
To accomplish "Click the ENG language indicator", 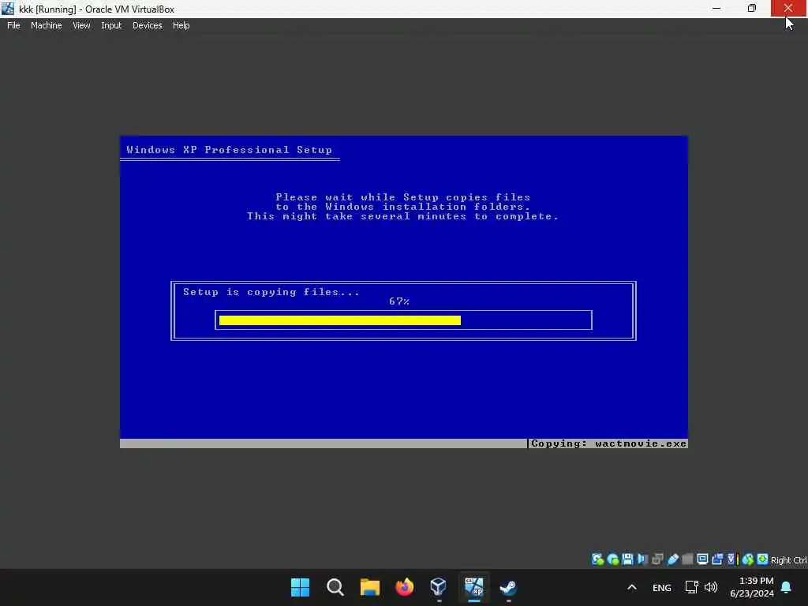I will pos(662,588).
